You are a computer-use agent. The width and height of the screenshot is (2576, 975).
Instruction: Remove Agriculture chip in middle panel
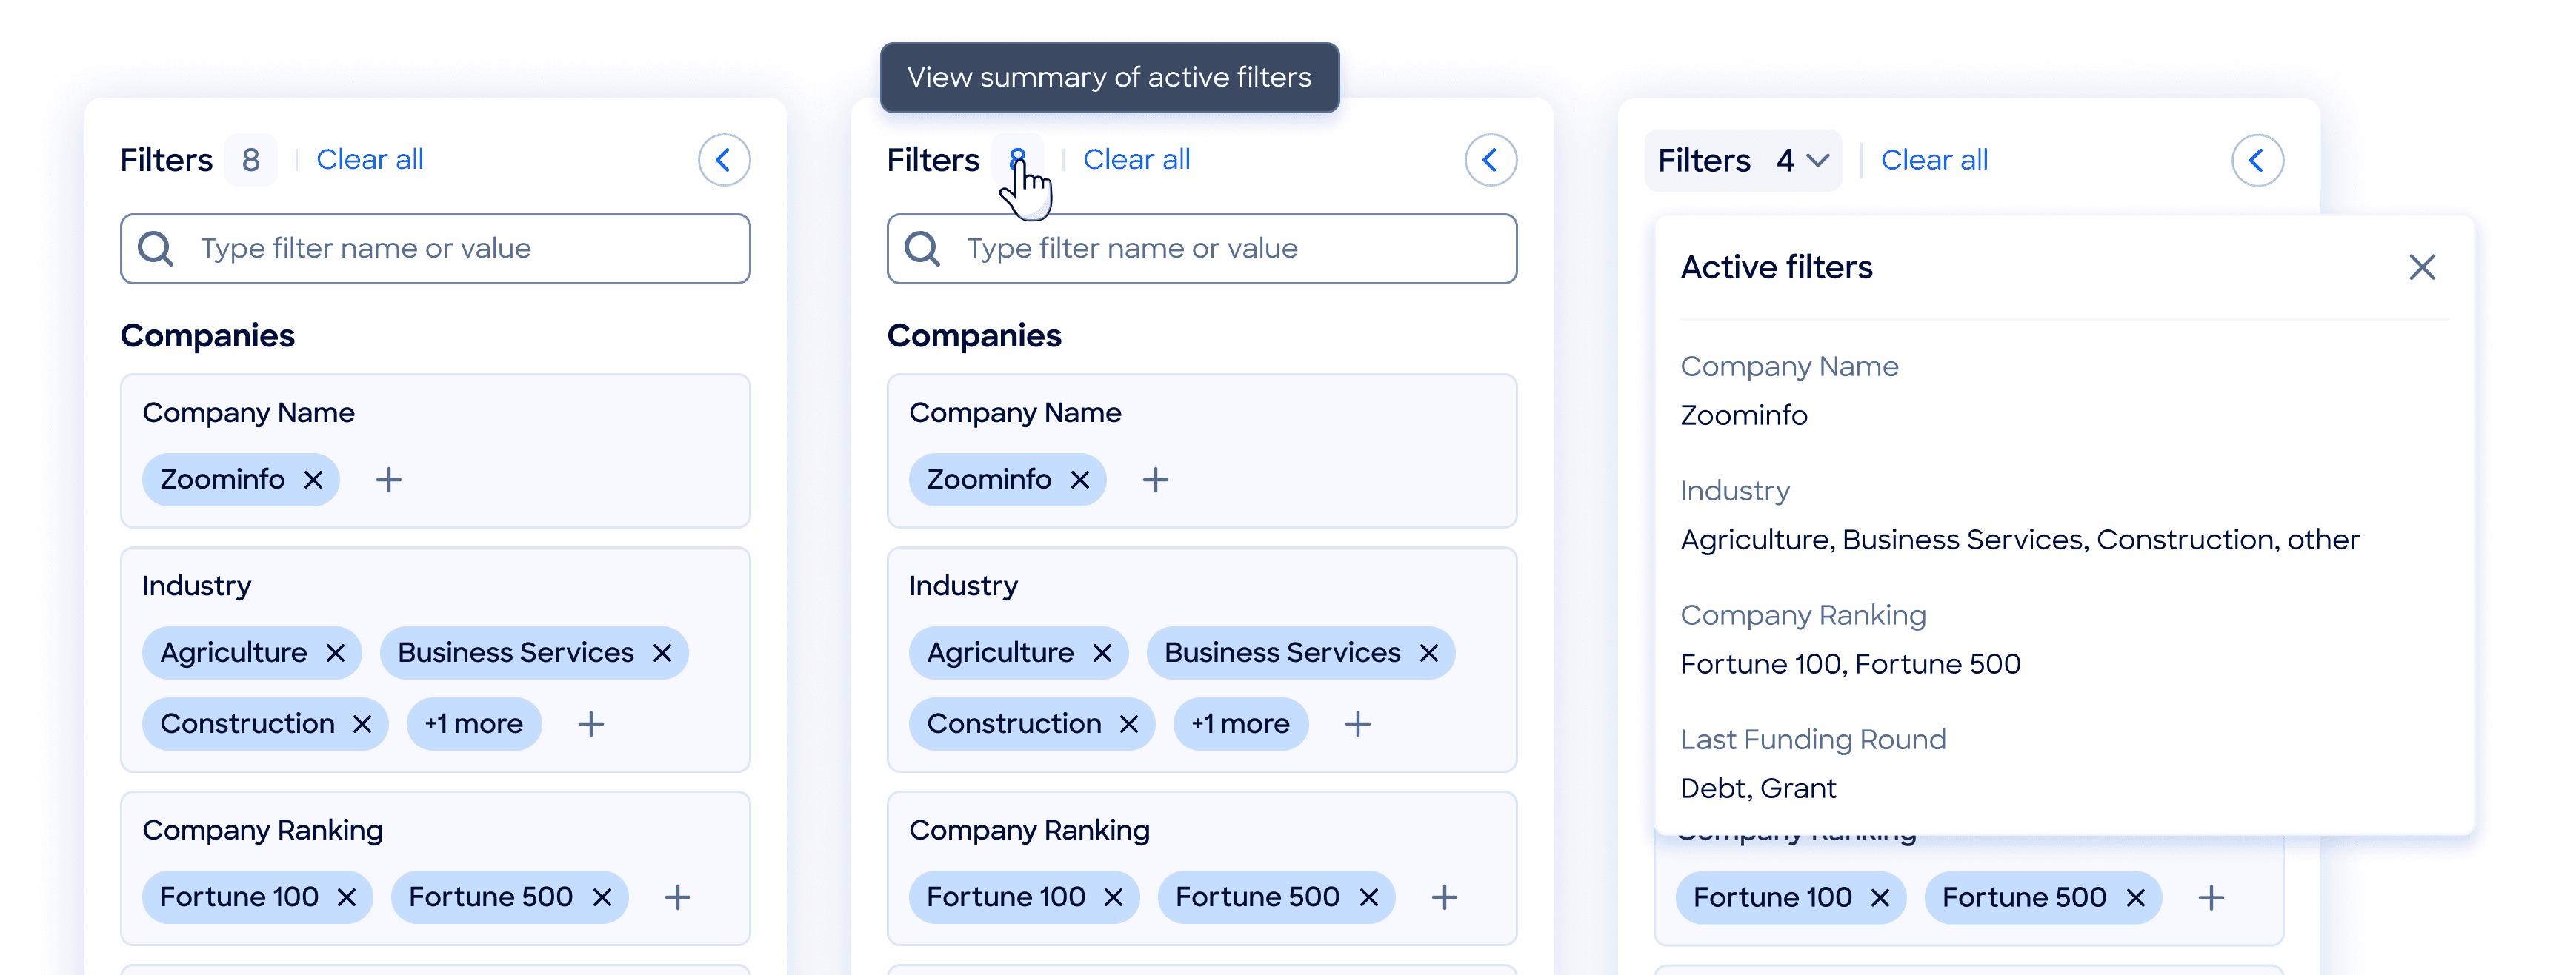coord(1102,653)
